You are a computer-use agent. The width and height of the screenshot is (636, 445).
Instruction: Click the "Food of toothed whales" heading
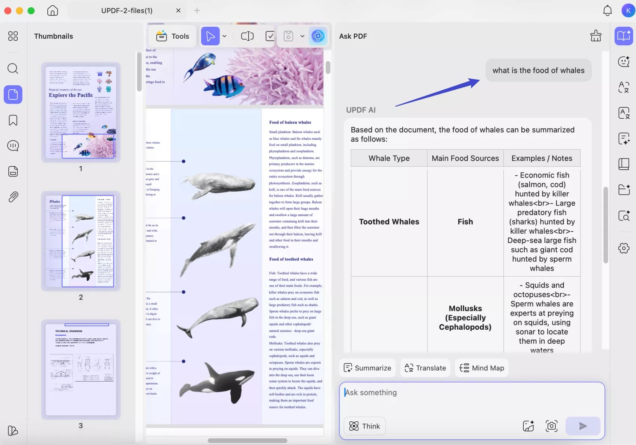[291, 259]
